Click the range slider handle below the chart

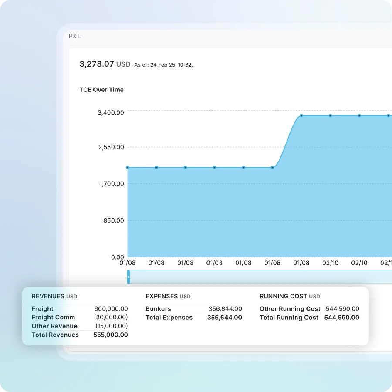pos(128,277)
